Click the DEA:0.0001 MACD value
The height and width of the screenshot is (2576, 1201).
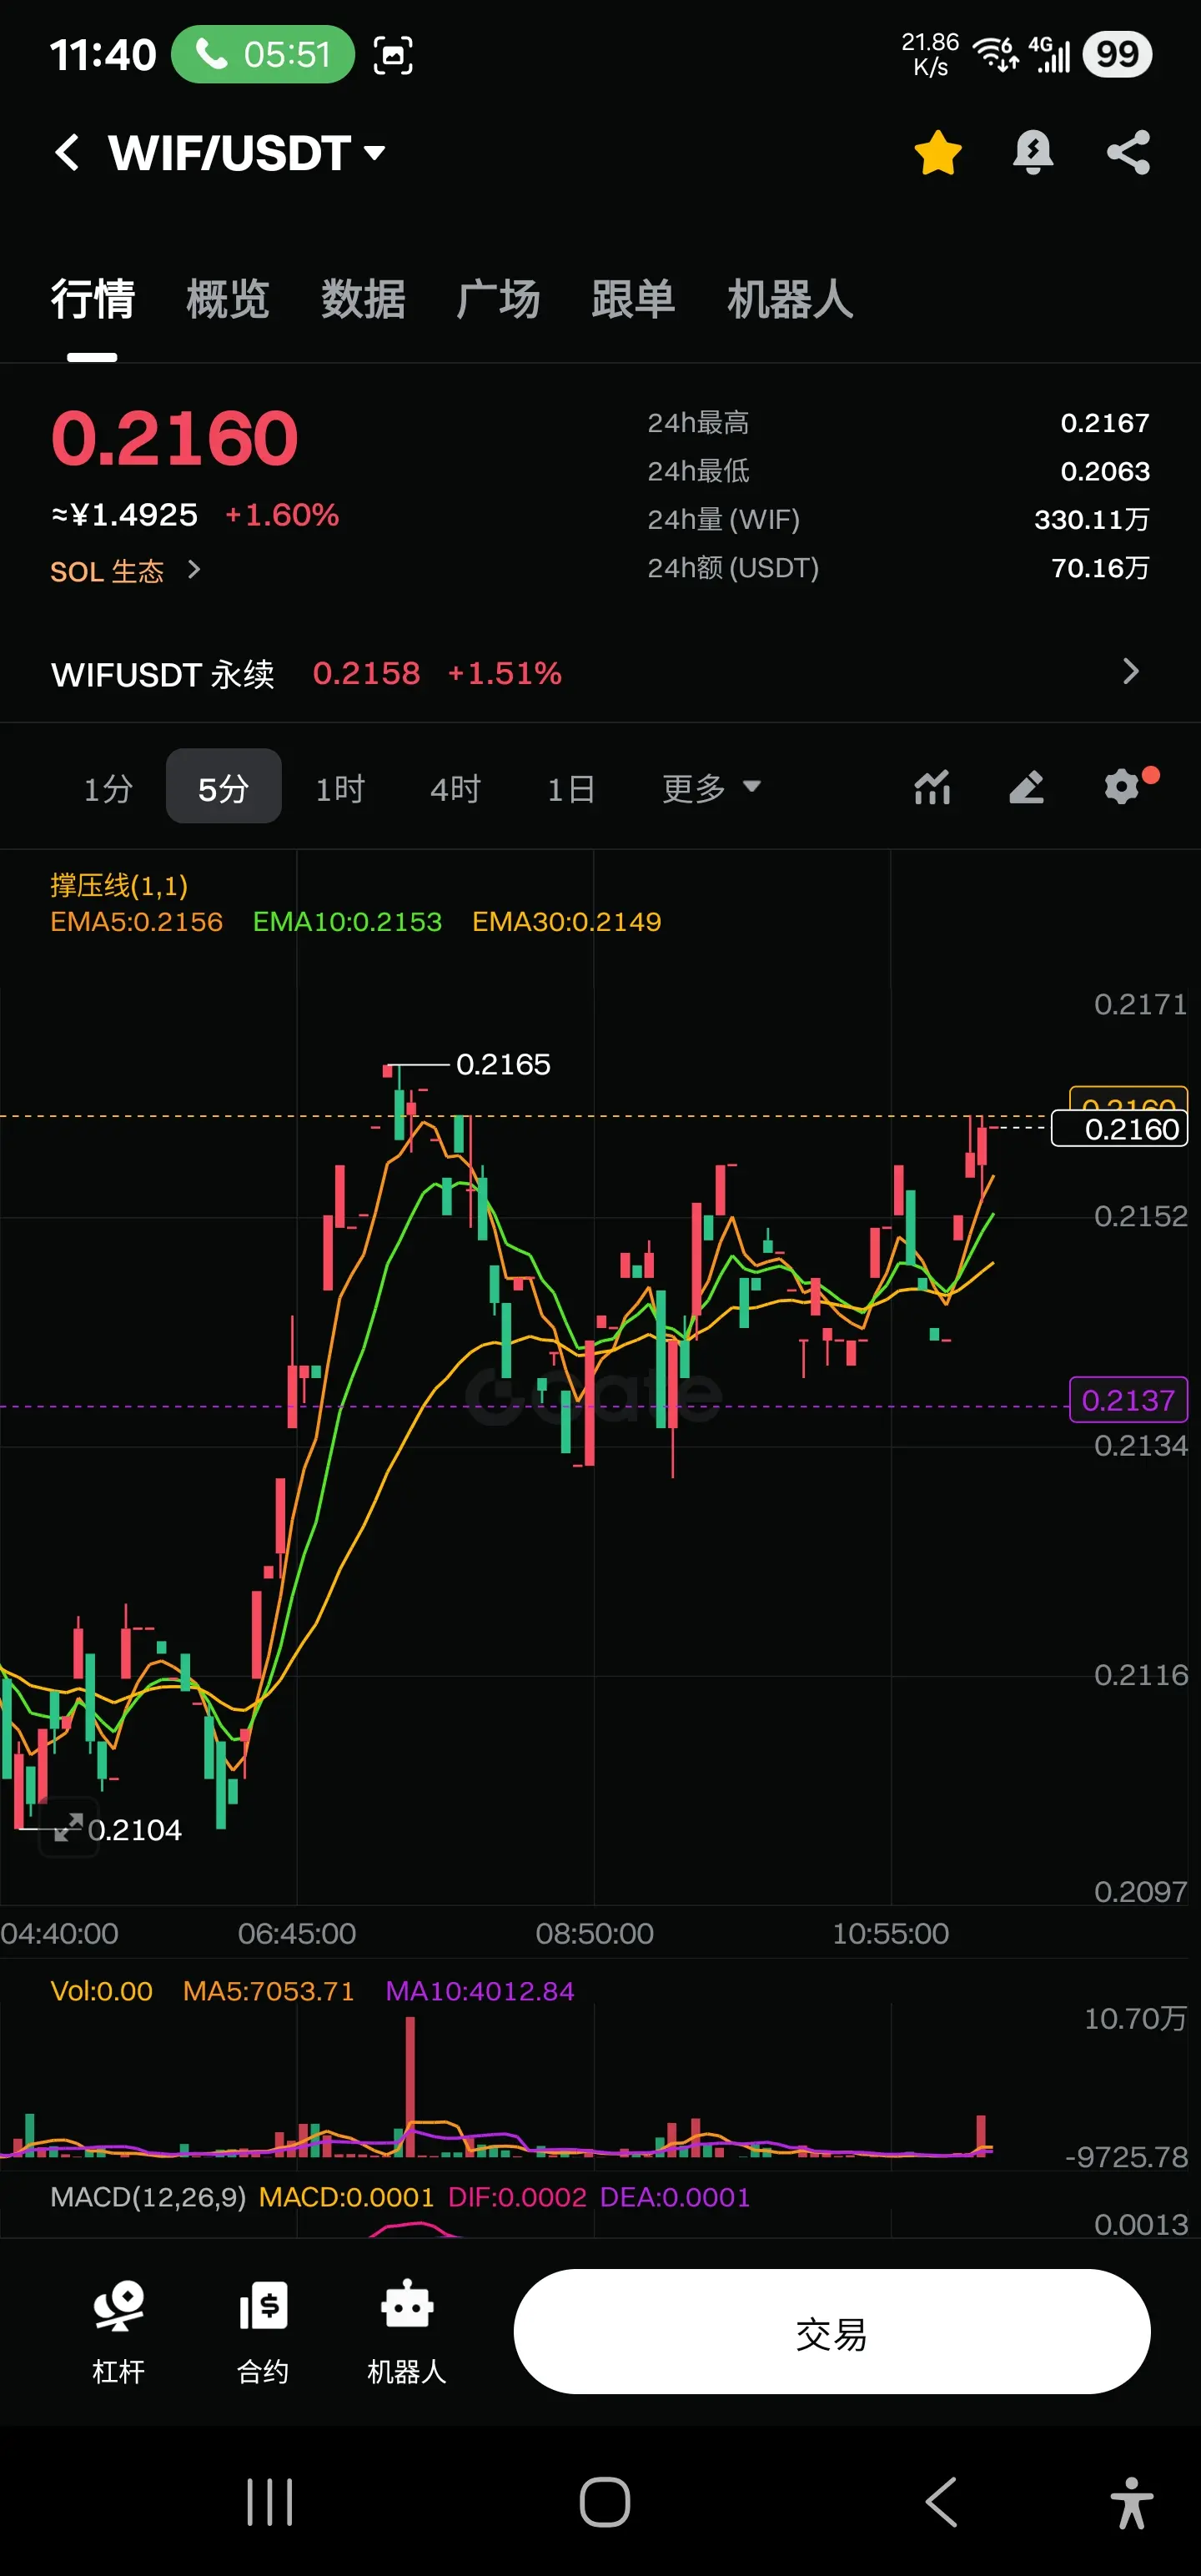click(675, 2196)
